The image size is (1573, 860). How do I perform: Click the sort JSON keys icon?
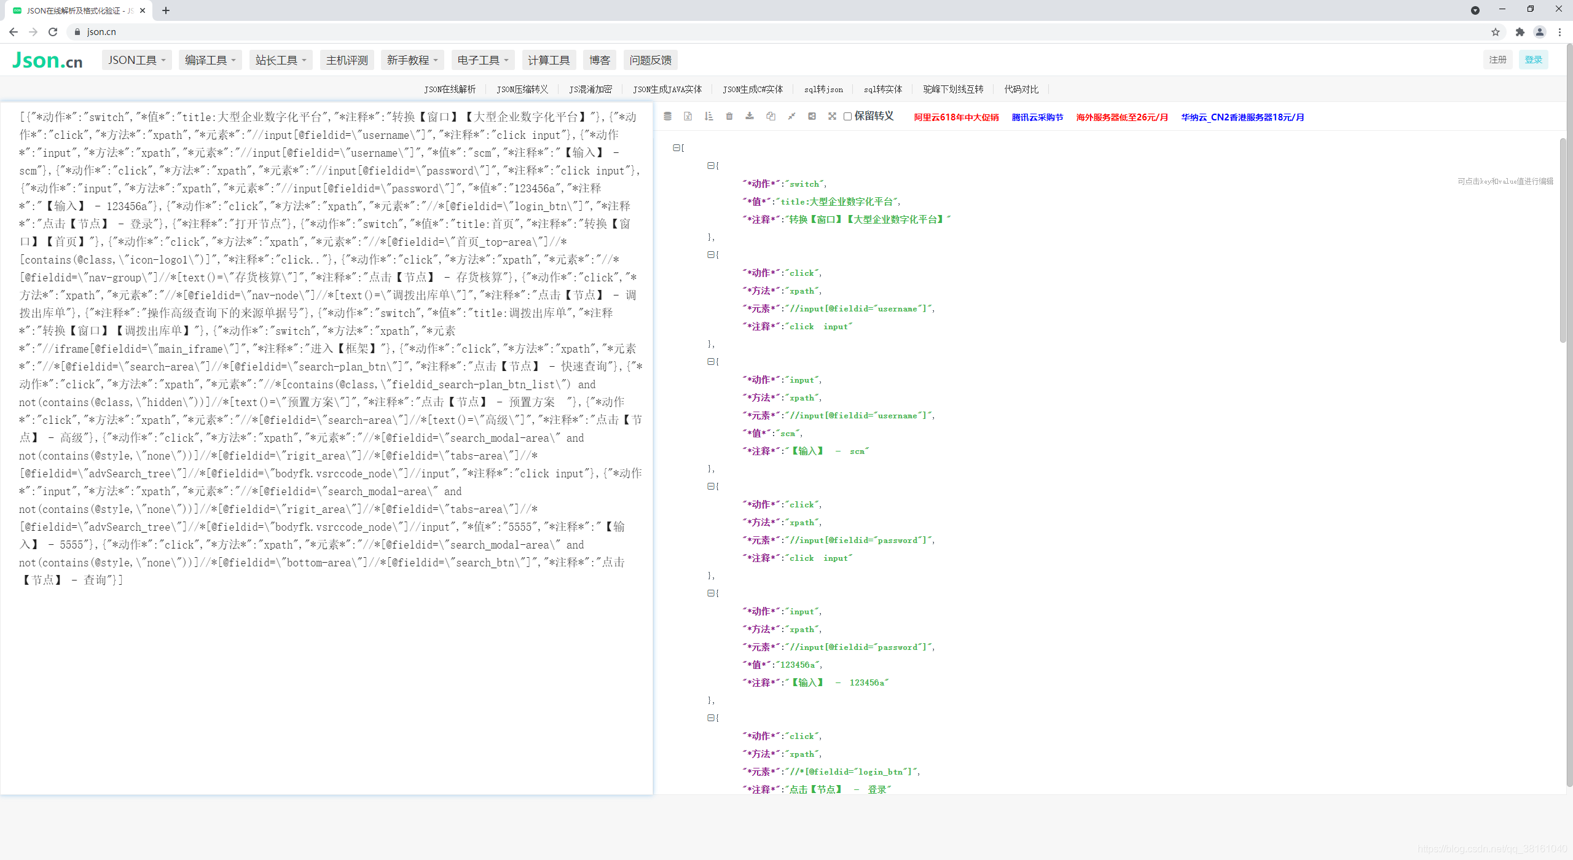click(x=708, y=116)
